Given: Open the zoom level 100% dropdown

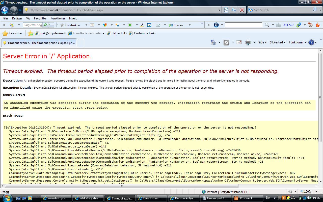Looking at the screenshot, I should (316, 192).
